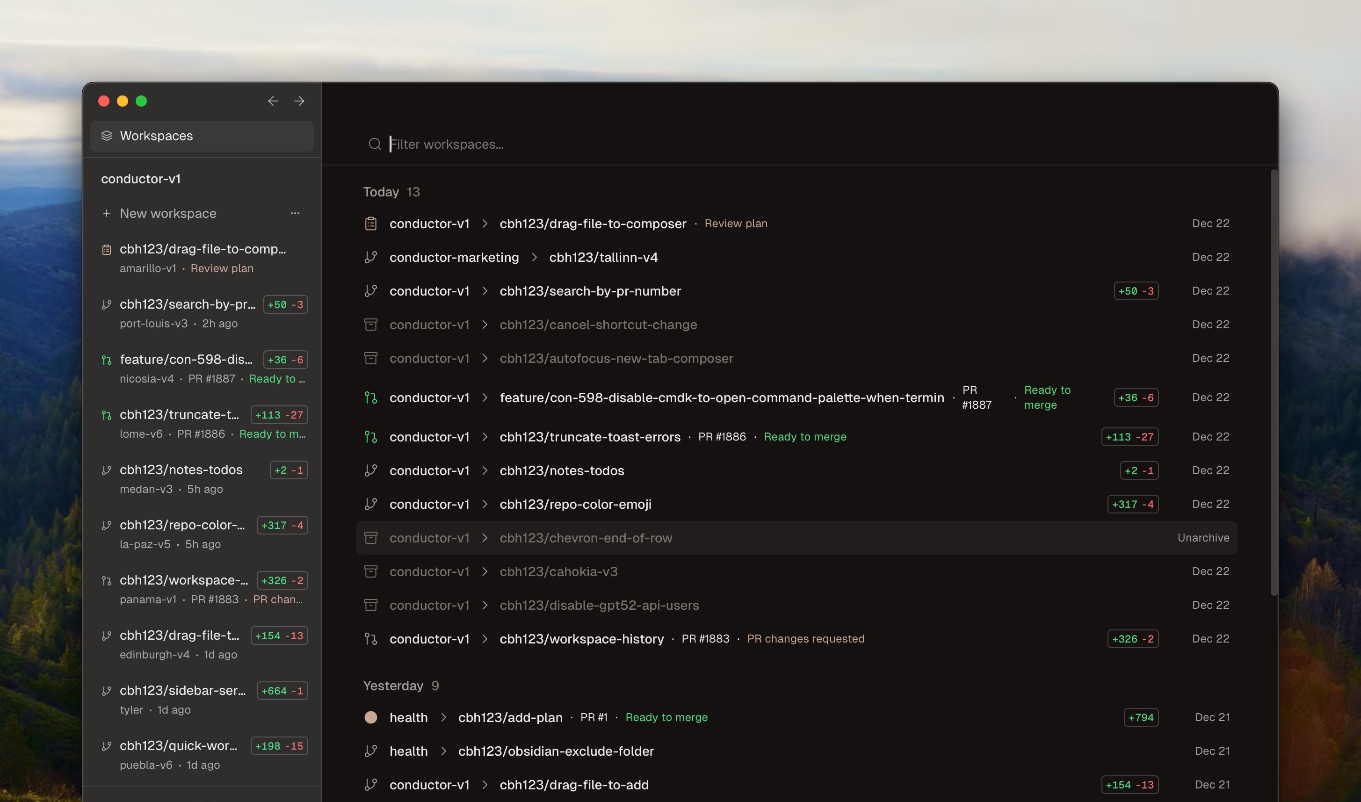Click the chevron after conductor-marketing
The height and width of the screenshot is (802, 1361).
point(534,257)
